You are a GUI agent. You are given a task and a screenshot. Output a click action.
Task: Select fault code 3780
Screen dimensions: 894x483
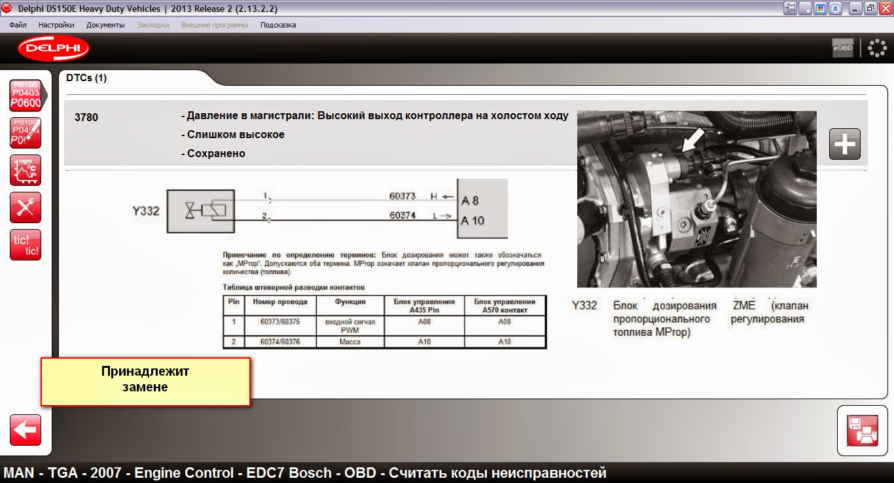pos(86,118)
